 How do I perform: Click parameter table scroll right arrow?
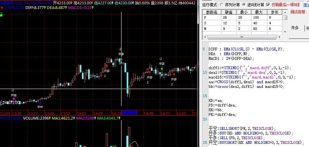(x=279, y=37)
